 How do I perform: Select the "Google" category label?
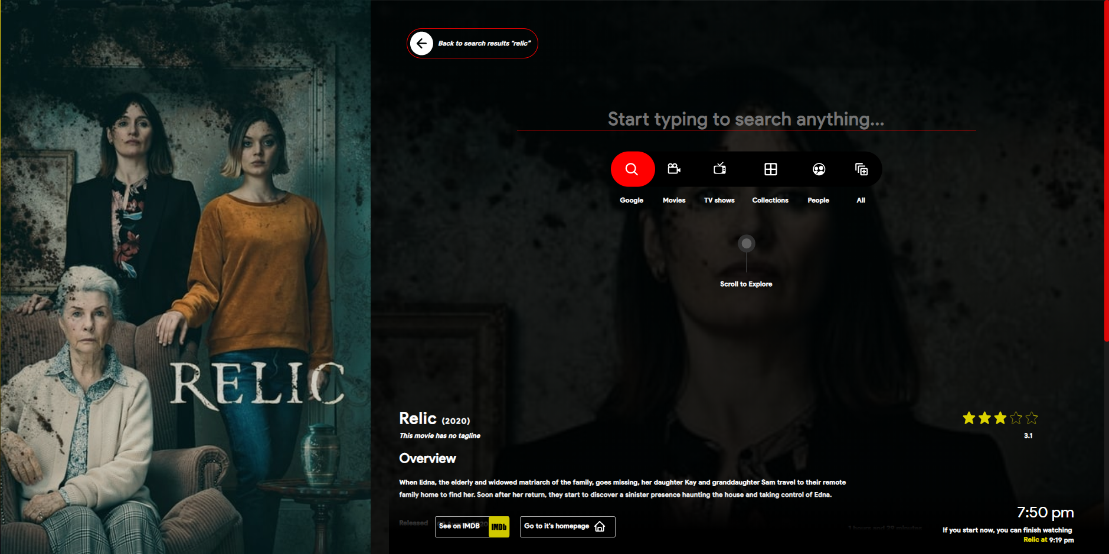pyautogui.click(x=632, y=200)
